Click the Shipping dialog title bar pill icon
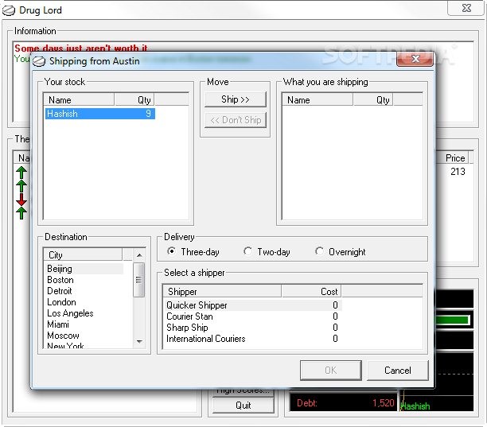This screenshot has height=427, width=487. tap(39, 61)
